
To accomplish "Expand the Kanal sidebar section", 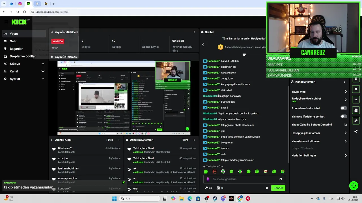I will click(x=24, y=71).
